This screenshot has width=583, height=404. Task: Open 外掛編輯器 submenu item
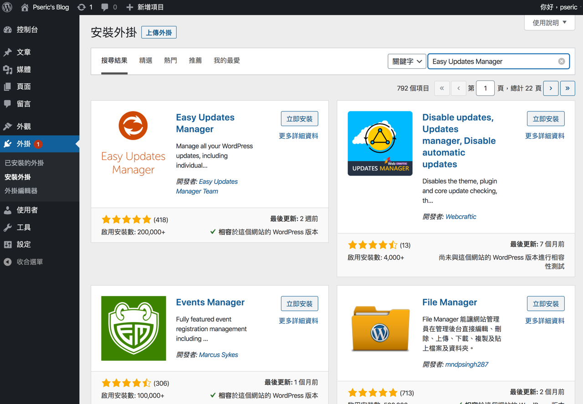tap(21, 191)
